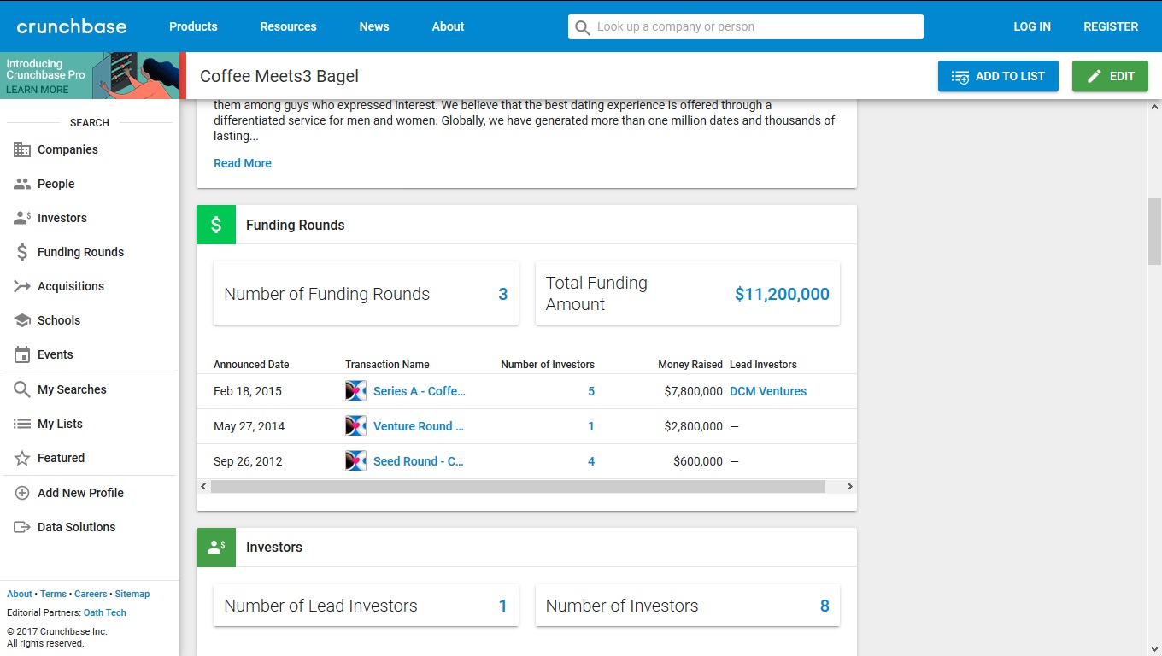Click the table's right scroll arrow
Image resolution: width=1162 pixels, height=656 pixels.
point(850,487)
